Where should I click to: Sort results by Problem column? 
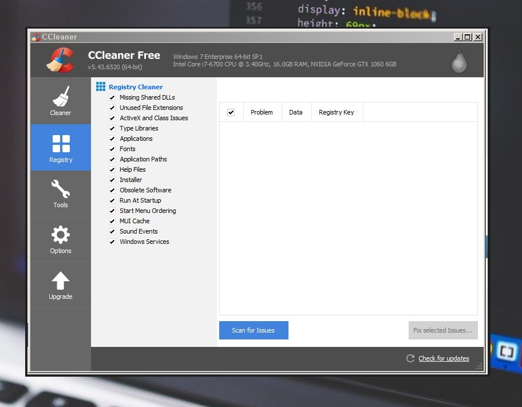tap(262, 112)
